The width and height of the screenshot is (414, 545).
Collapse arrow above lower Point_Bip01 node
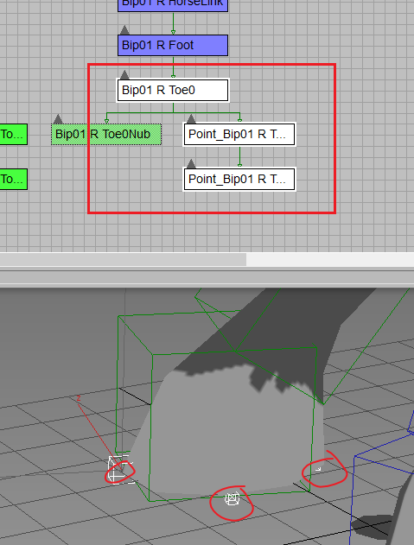pyautogui.click(x=191, y=164)
